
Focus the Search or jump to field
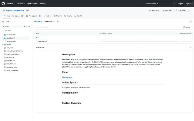(160, 4)
